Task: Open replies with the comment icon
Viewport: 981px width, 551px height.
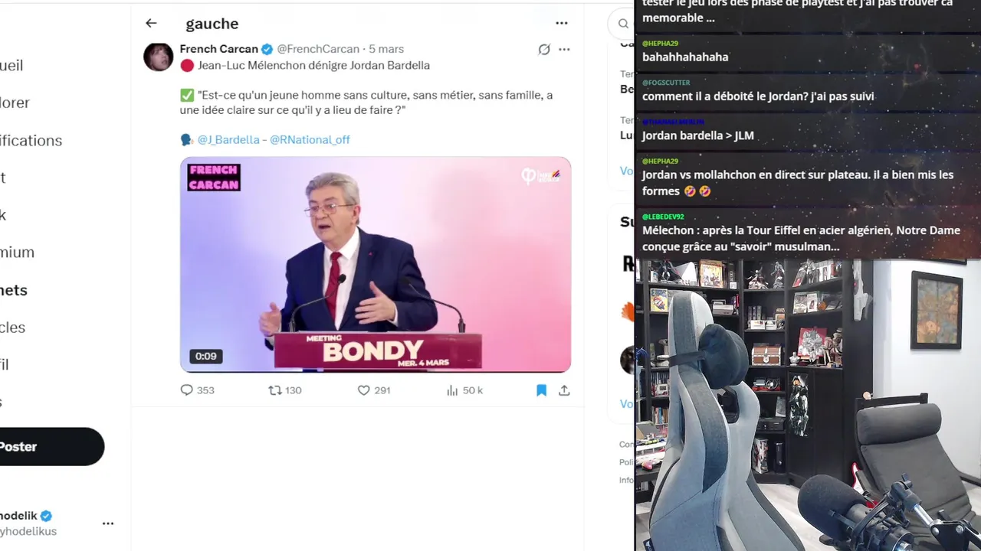Action: click(x=186, y=390)
